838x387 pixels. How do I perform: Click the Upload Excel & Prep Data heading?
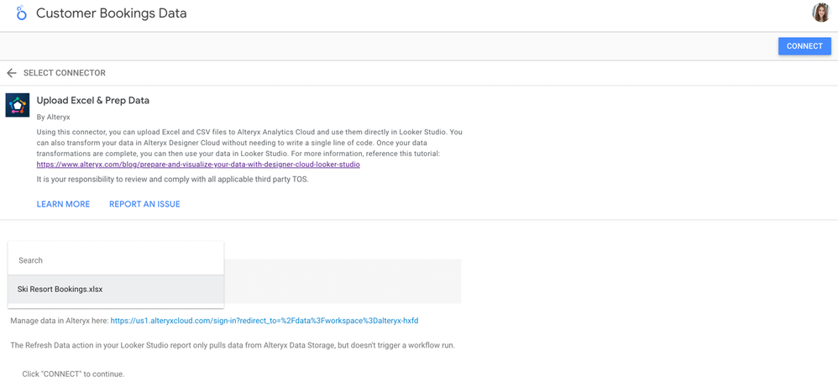(93, 101)
